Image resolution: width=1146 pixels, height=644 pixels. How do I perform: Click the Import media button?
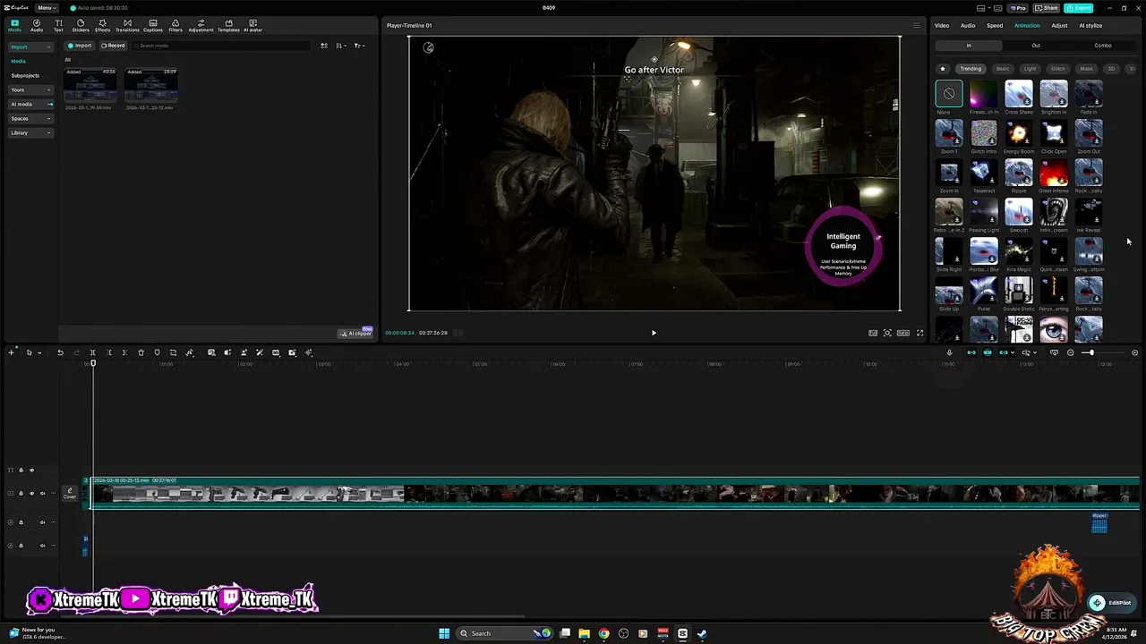(80, 46)
